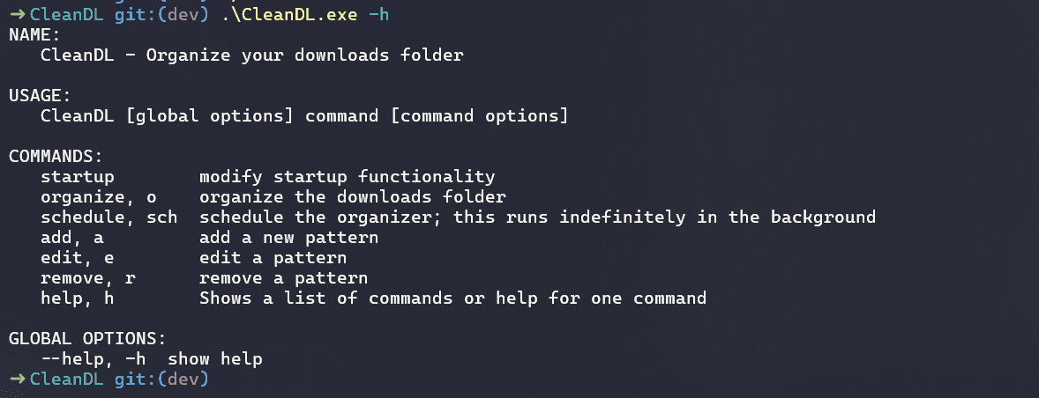
Task: Click the [command options] placeholder in usage
Action: point(484,116)
